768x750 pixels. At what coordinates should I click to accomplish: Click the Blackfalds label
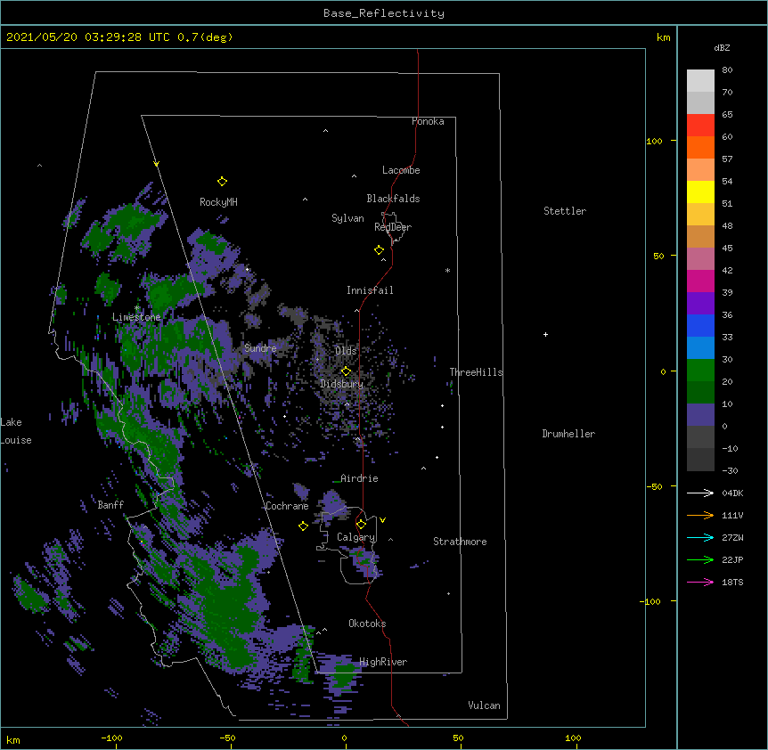pyautogui.click(x=393, y=199)
